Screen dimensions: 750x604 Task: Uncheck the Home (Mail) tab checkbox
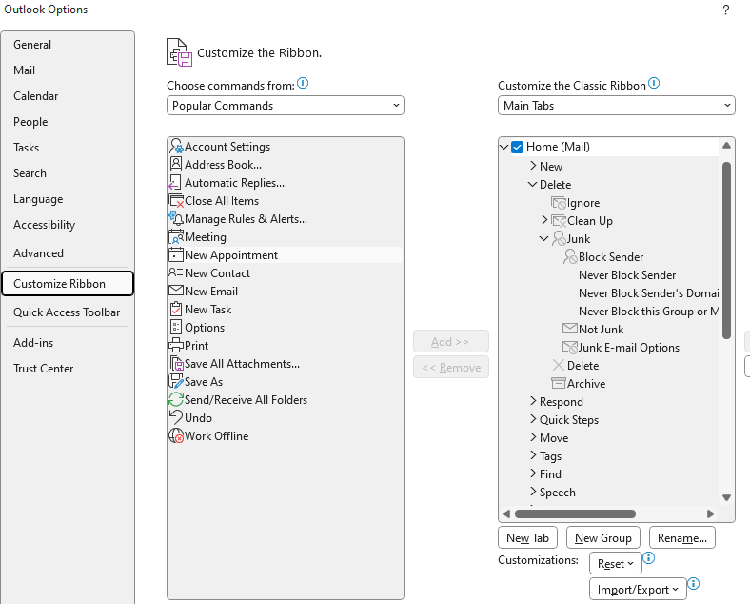(x=517, y=147)
